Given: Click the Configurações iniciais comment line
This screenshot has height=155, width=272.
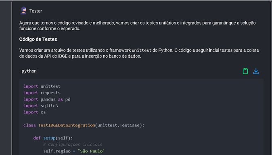Looking at the screenshot, I should click(x=73, y=145).
